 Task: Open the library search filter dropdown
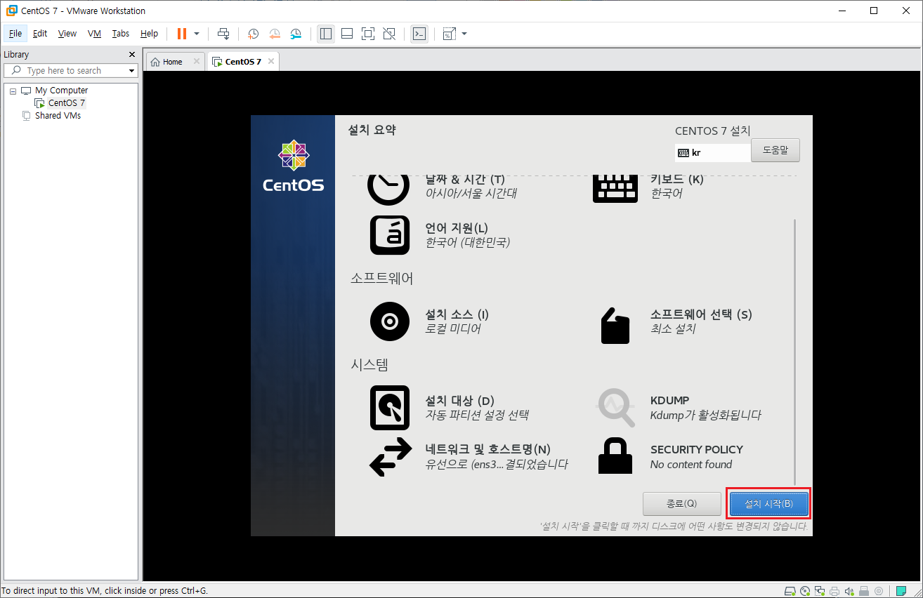(x=131, y=71)
